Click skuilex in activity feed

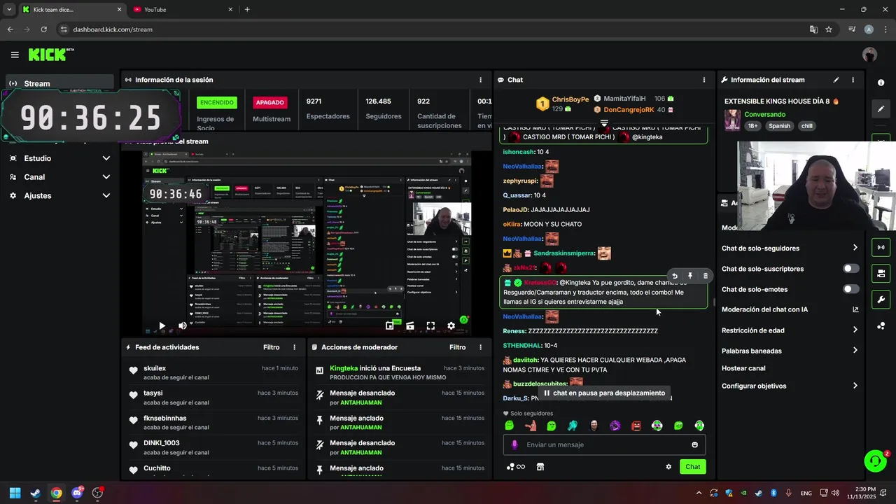tap(155, 368)
